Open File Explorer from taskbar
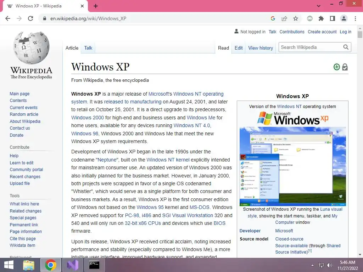 pos(29,265)
